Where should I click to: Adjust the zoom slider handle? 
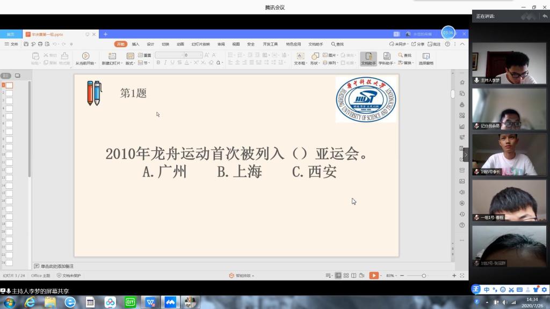pyautogui.click(x=424, y=276)
